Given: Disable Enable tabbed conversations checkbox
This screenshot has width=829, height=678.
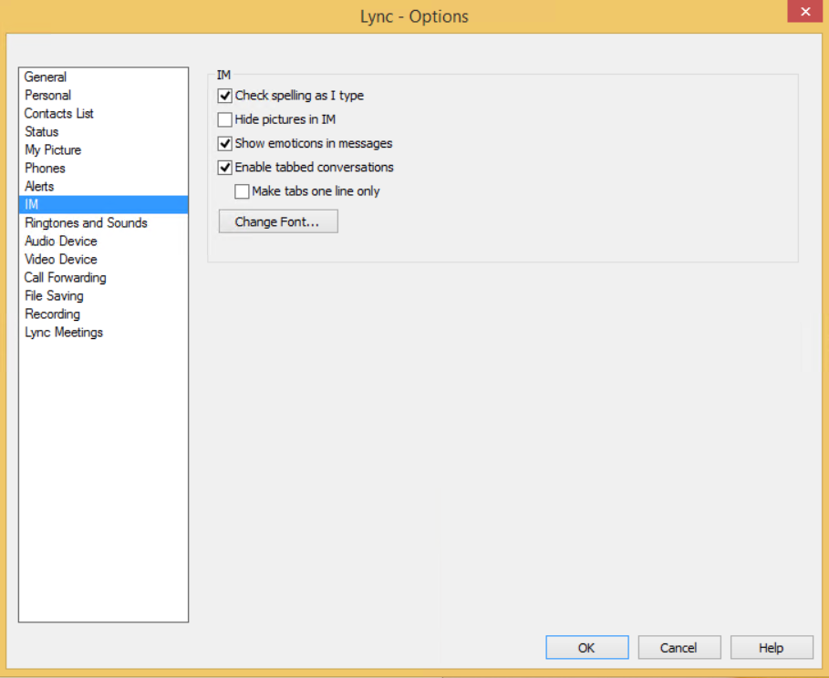Looking at the screenshot, I should (224, 168).
